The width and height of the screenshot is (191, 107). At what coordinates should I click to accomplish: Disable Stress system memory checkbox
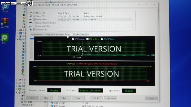[x=34, y=23]
